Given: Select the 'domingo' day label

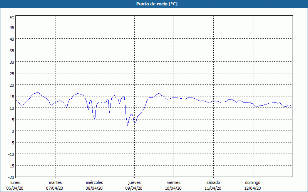Looking at the screenshot, I should pos(253,182).
